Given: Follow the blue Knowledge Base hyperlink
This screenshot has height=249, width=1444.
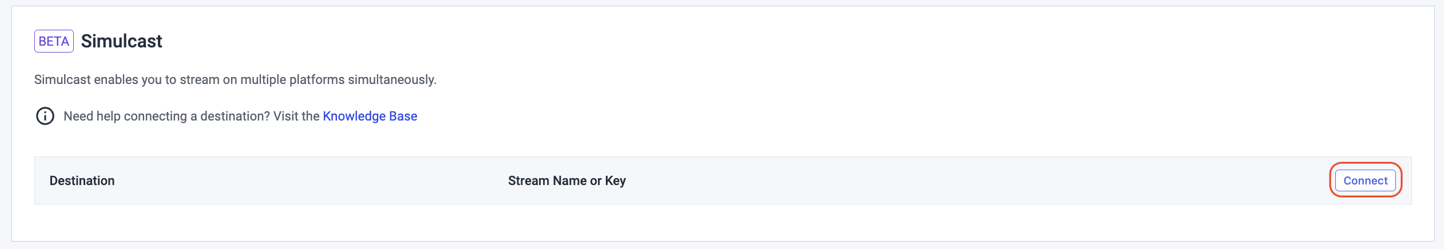Looking at the screenshot, I should tap(370, 116).
